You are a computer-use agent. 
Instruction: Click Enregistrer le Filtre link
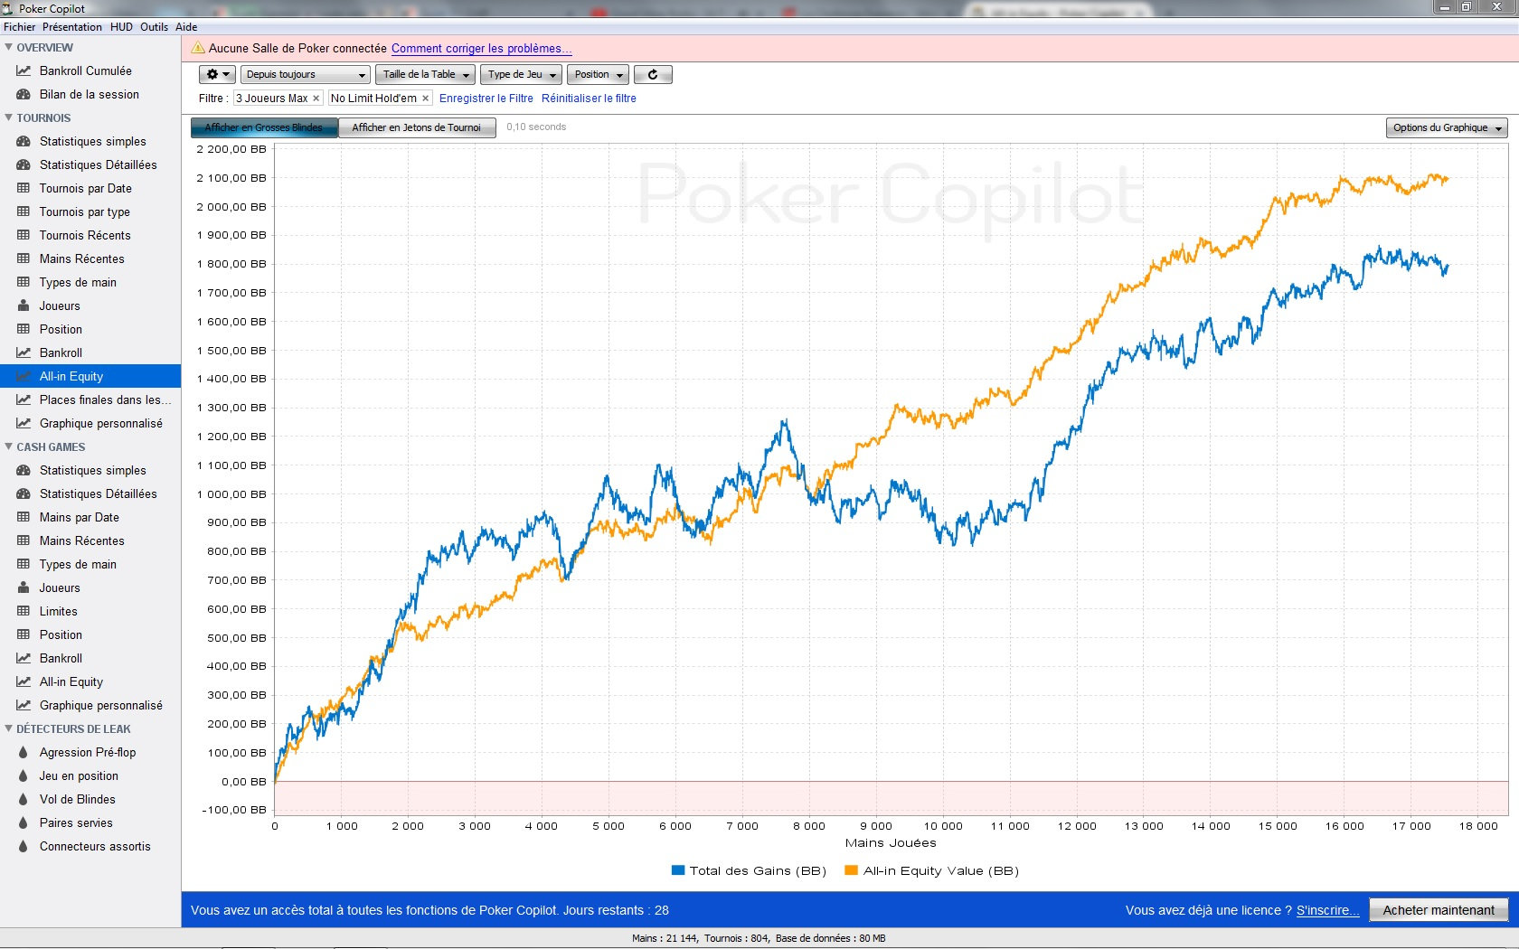pyautogui.click(x=486, y=99)
